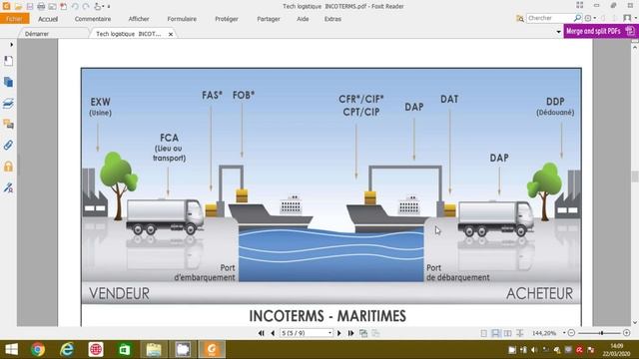Open Internet Explorer from taskbar
Screen dimensions: 639x359
click(x=67, y=350)
